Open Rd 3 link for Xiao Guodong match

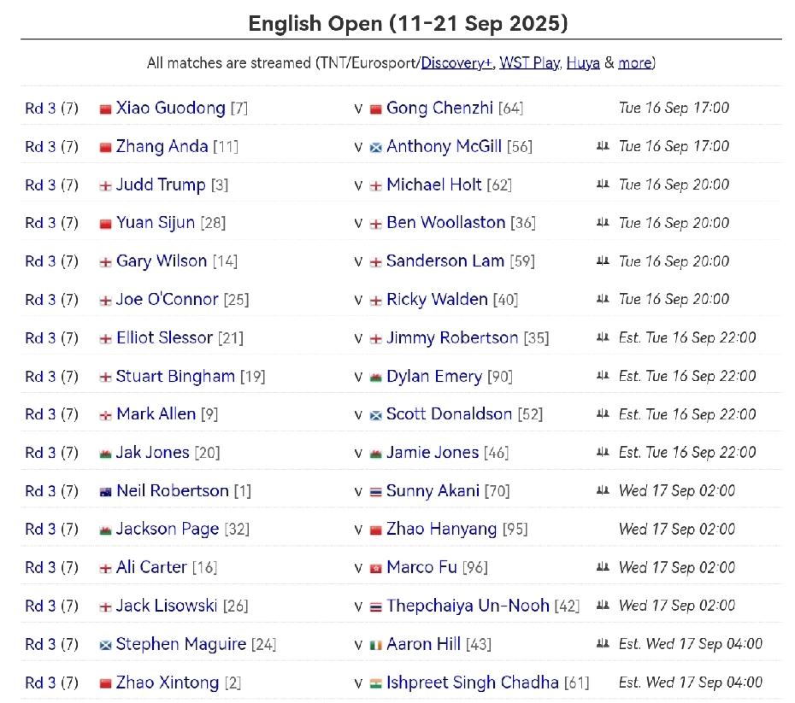tap(40, 108)
